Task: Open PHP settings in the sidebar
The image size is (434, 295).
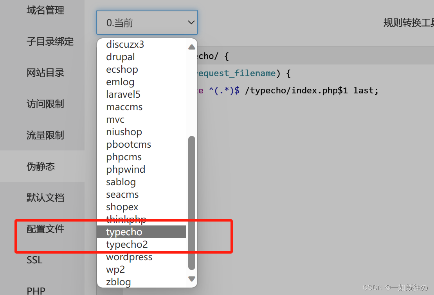Action: point(36,290)
